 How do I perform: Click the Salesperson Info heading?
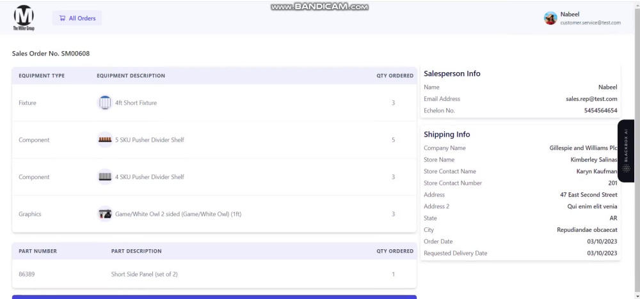click(452, 73)
